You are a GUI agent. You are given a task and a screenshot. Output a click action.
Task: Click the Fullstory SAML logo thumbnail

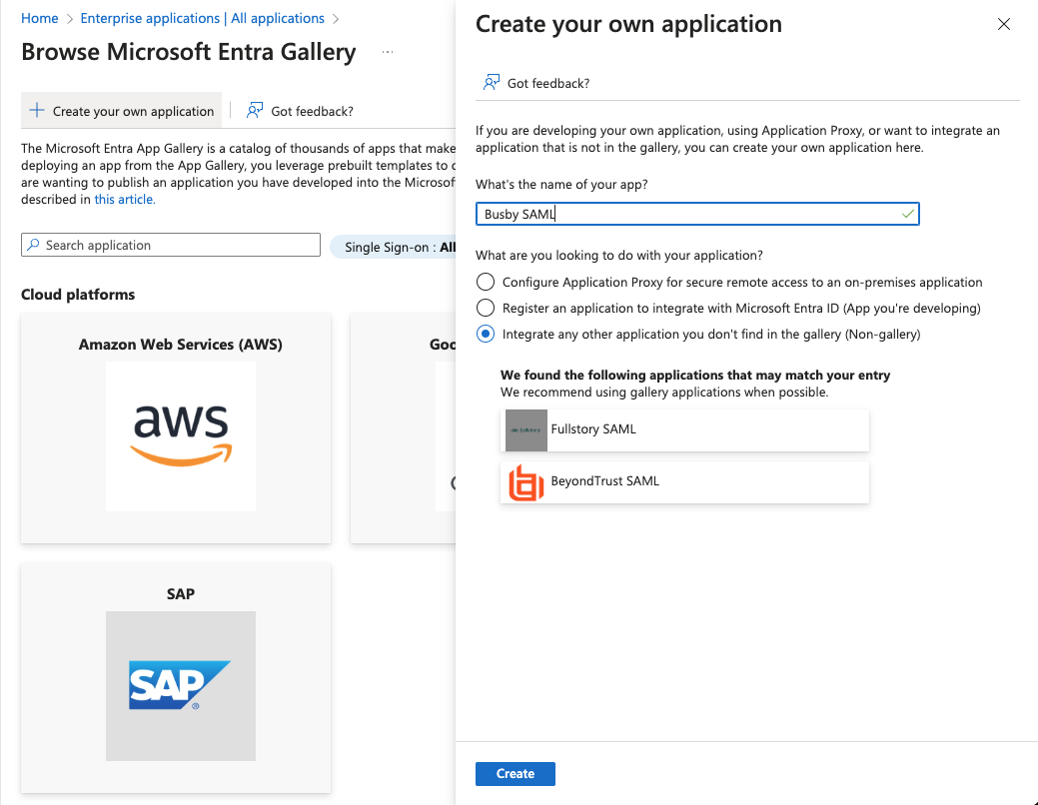coord(526,430)
